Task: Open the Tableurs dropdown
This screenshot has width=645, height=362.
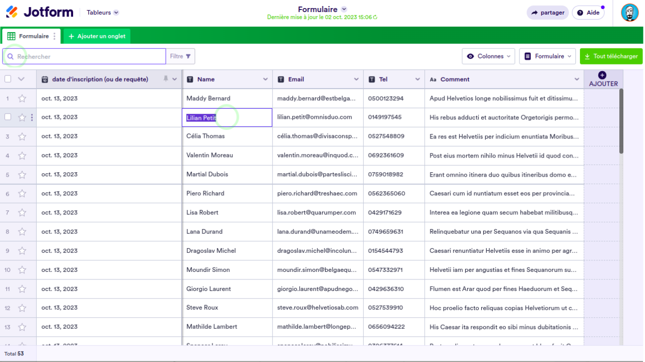Action: pyautogui.click(x=103, y=13)
